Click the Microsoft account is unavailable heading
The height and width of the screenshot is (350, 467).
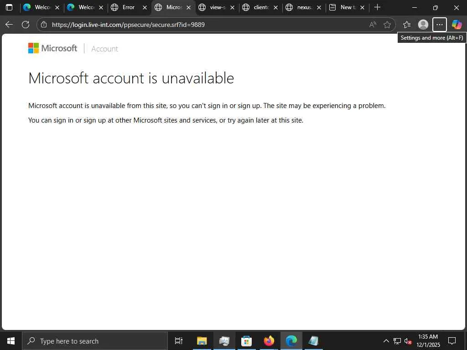131,78
